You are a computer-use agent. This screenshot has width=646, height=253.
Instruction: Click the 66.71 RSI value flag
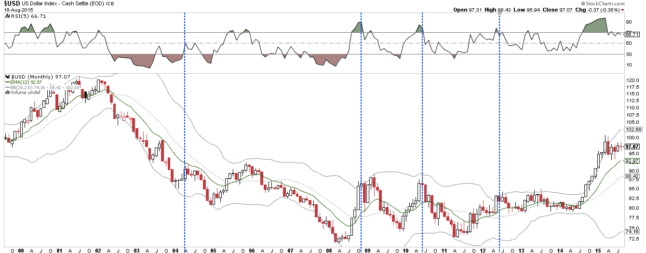click(x=632, y=34)
